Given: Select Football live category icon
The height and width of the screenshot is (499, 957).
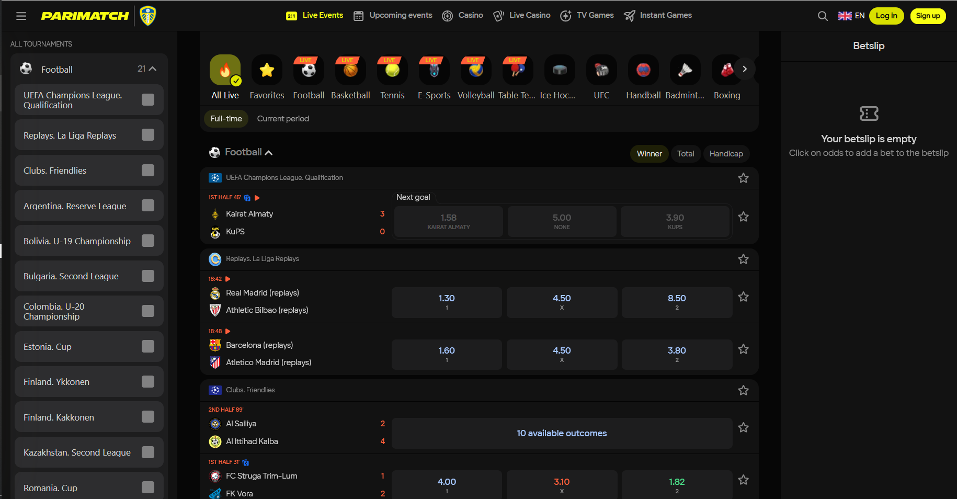Looking at the screenshot, I should 309,70.
